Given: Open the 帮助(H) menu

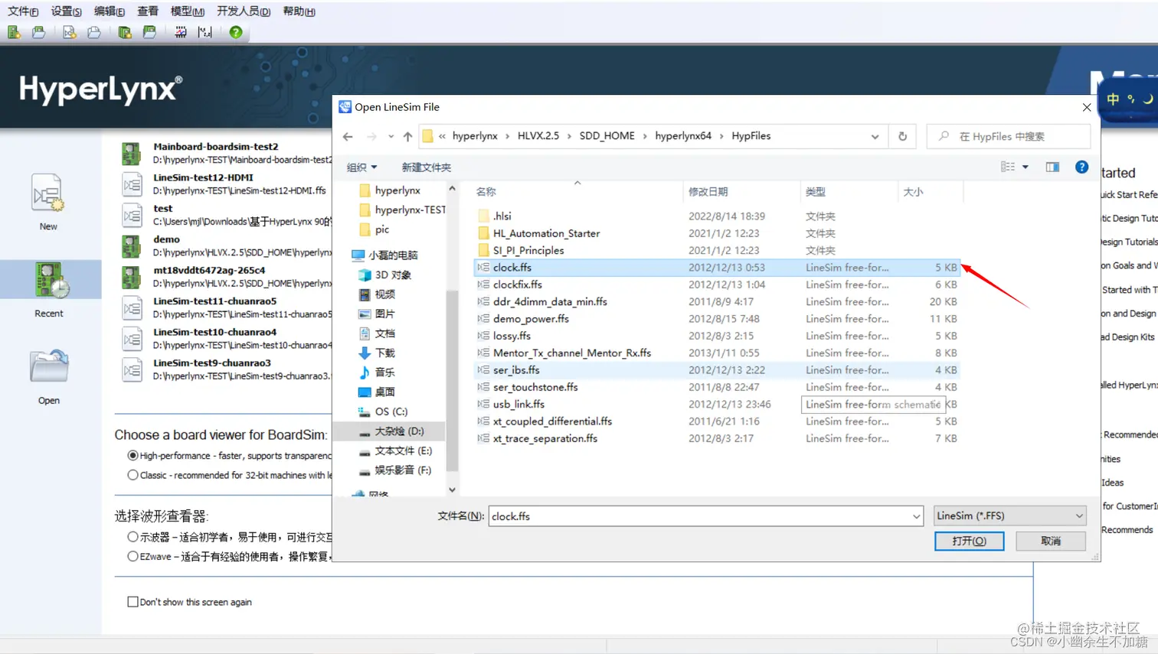Looking at the screenshot, I should tap(299, 11).
